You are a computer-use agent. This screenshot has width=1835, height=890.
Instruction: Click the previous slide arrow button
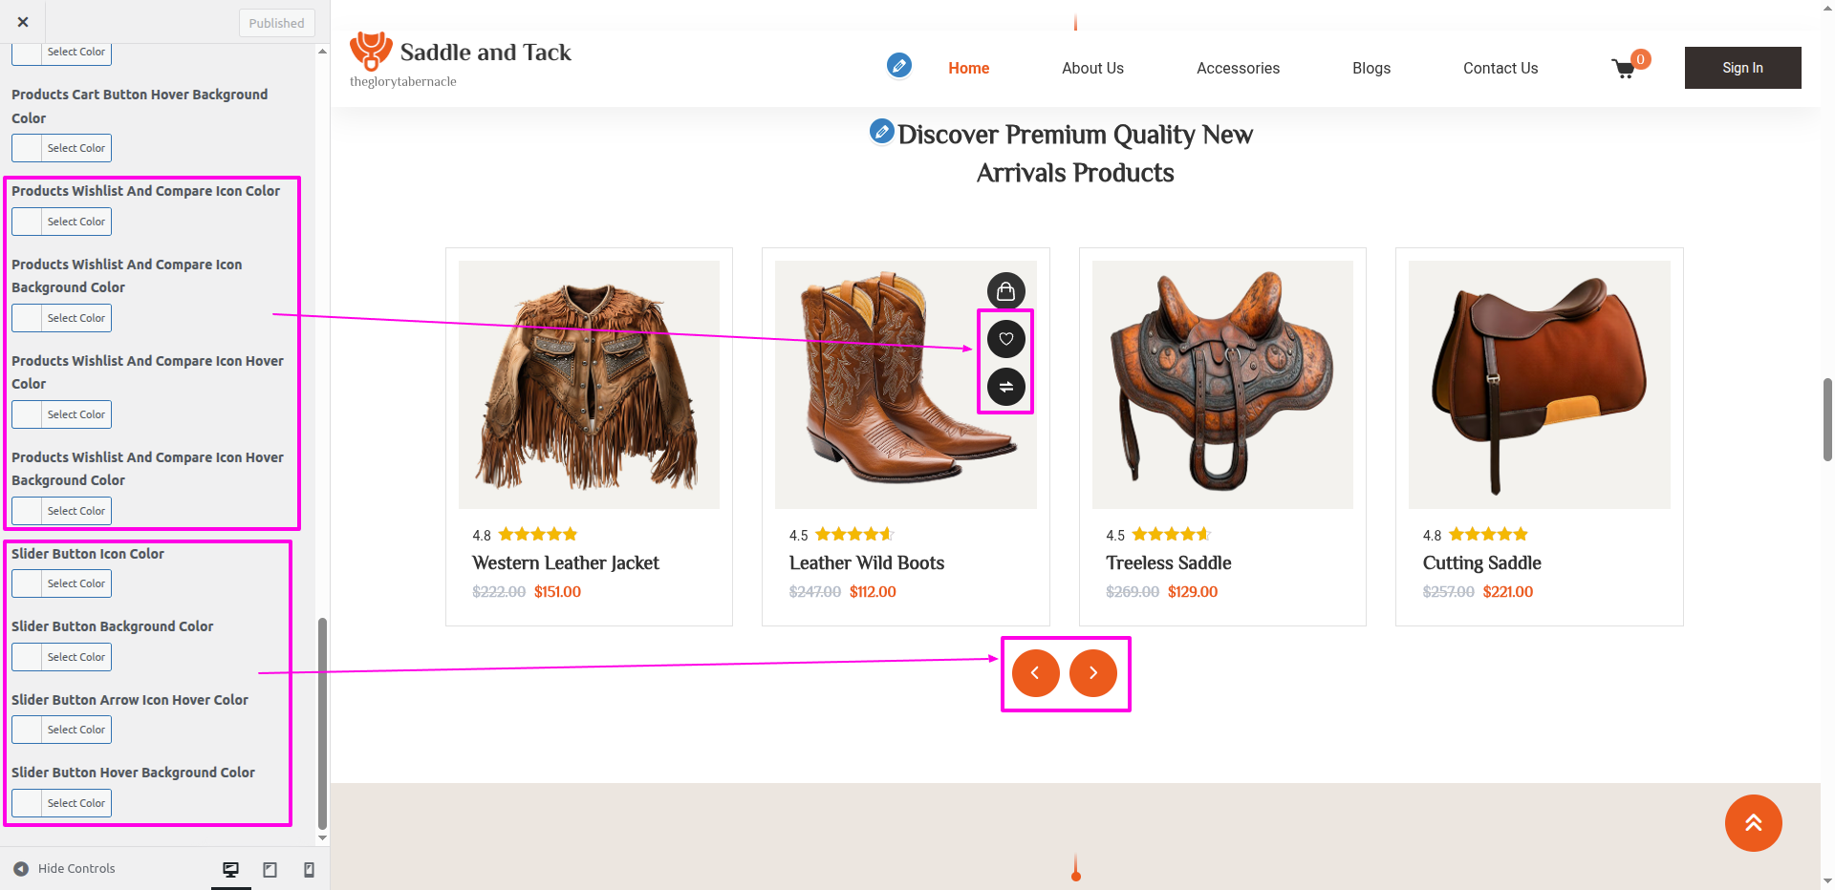(1036, 673)
